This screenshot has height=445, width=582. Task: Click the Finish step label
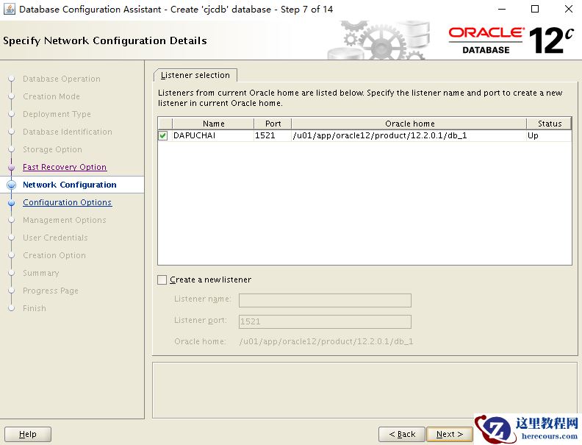click(x=34, y=308)
